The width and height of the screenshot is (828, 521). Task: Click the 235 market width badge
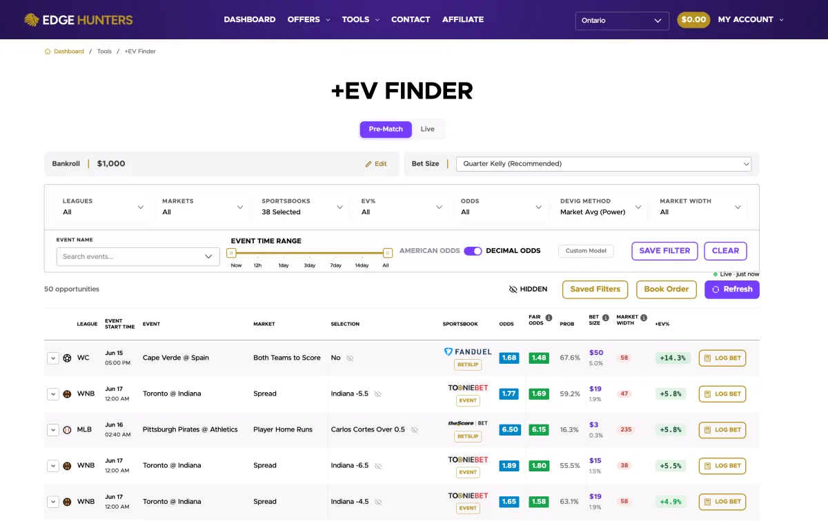click(x=626, y=430)
